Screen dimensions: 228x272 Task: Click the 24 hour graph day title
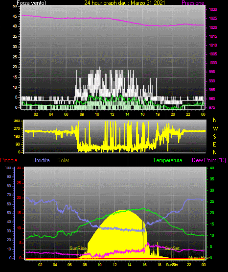pos(125,3)
